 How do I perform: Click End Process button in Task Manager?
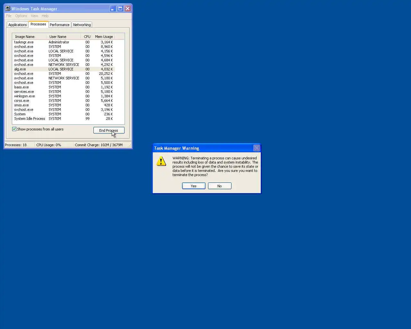(109, 130)
